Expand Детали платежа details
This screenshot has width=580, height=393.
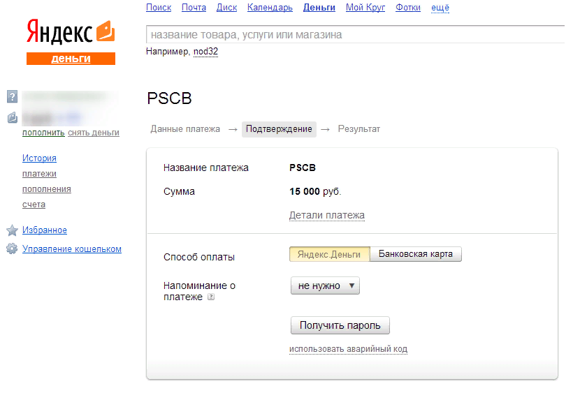(x=326, y=215)
